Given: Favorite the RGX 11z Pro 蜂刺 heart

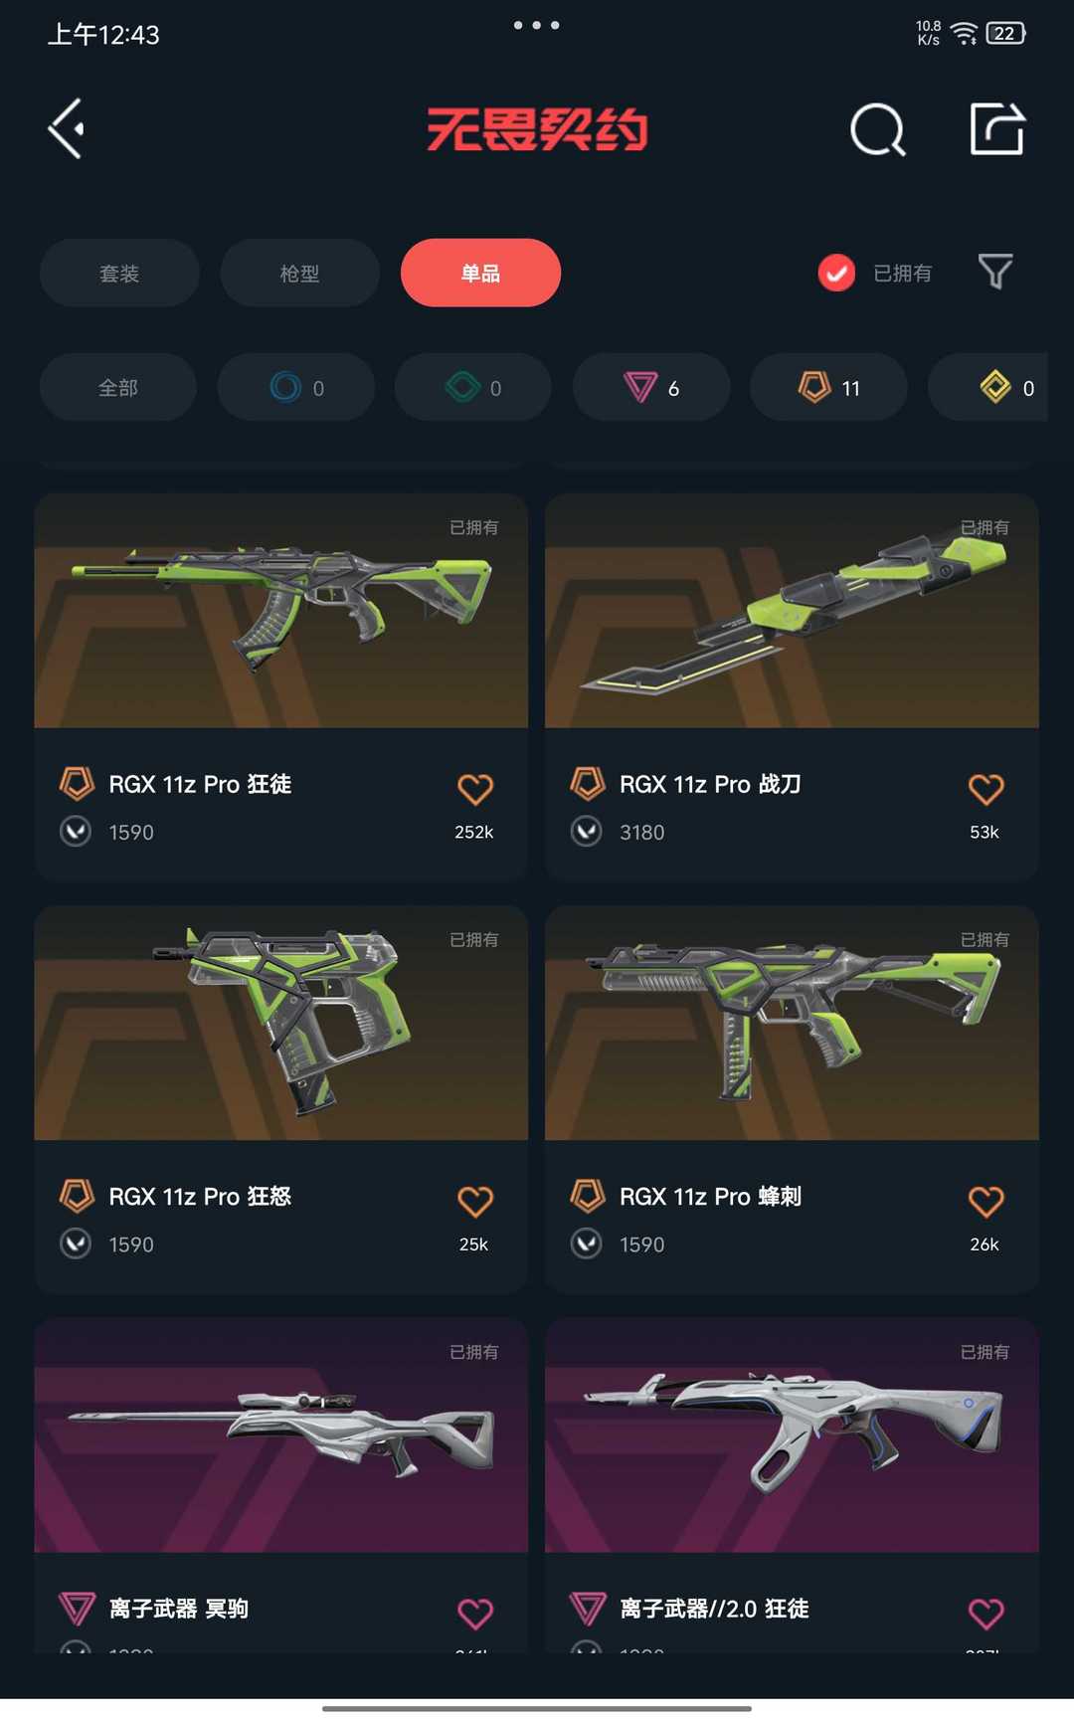Looking at the screenshot, I should [985, 1201].
